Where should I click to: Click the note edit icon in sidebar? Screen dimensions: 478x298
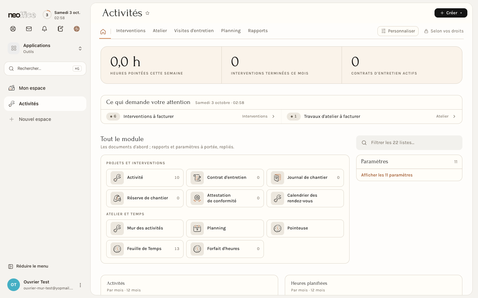(60, 29)
